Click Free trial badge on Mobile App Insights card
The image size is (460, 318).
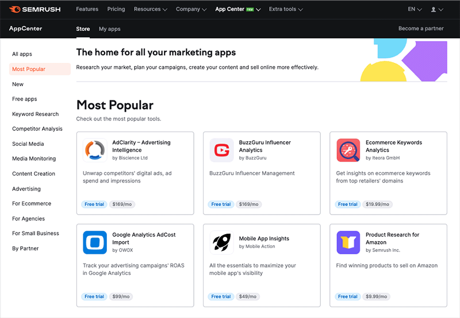point(221,297)
